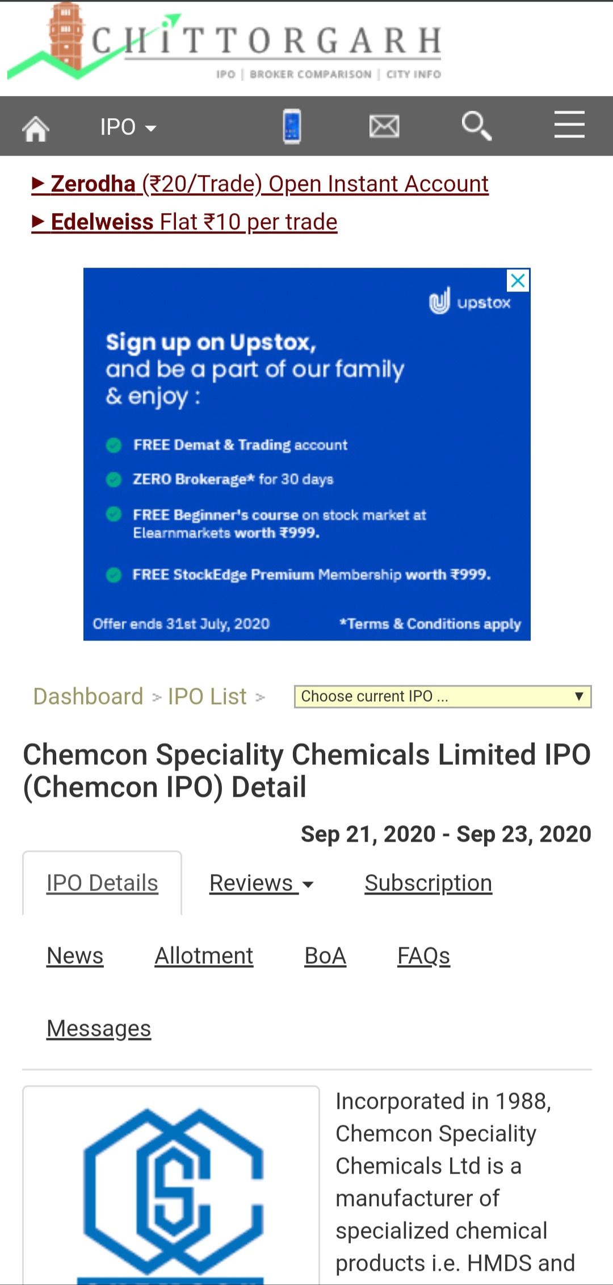613x1285 pixels.
Task: Click the Edelweiss Flat ₹10 per trade link
Action: coord(186,222)
